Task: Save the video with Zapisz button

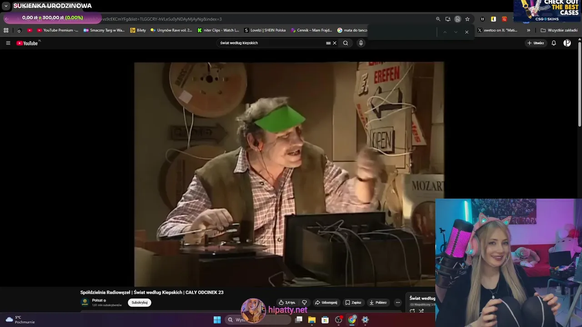Action: [x=353, y=302]
